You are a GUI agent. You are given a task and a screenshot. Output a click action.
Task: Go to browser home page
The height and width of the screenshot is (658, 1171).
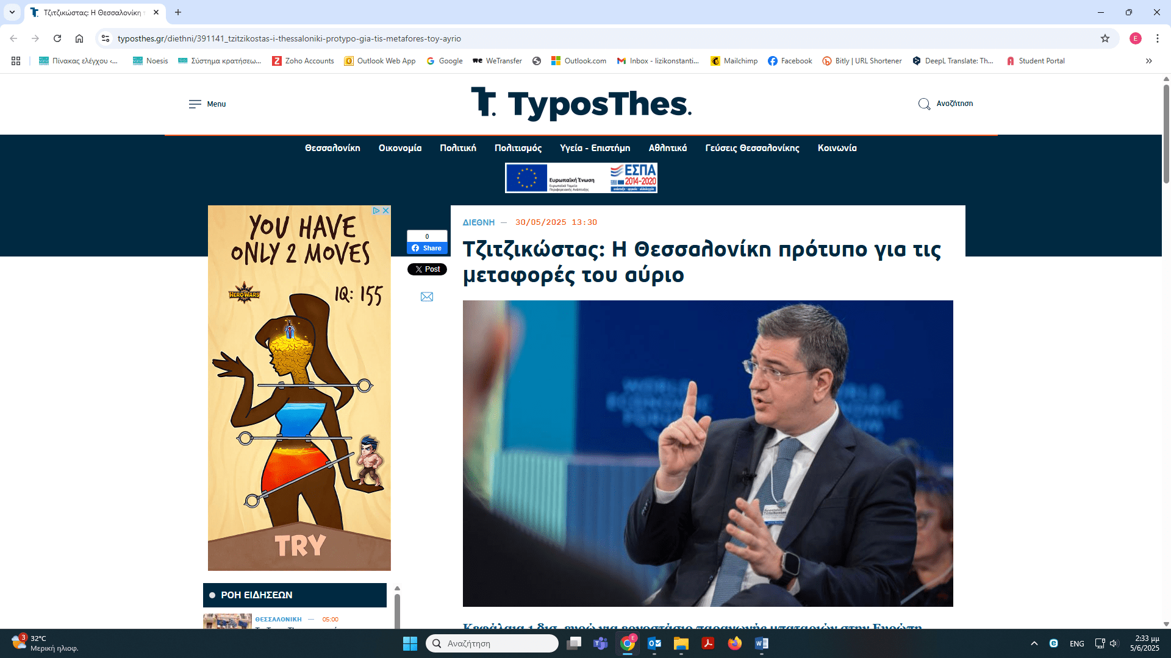pyautogui.click(x=79, y=38)
